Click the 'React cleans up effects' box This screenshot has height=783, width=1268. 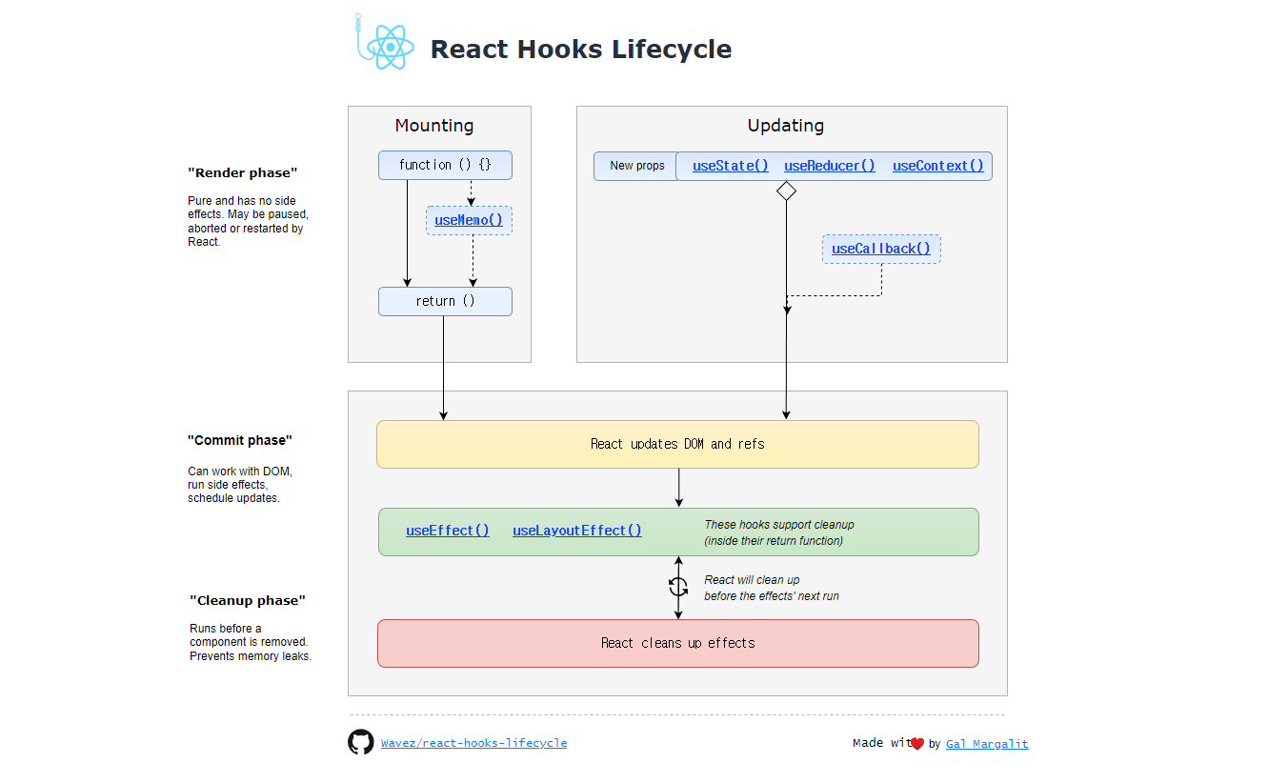[x=677, y=643]
